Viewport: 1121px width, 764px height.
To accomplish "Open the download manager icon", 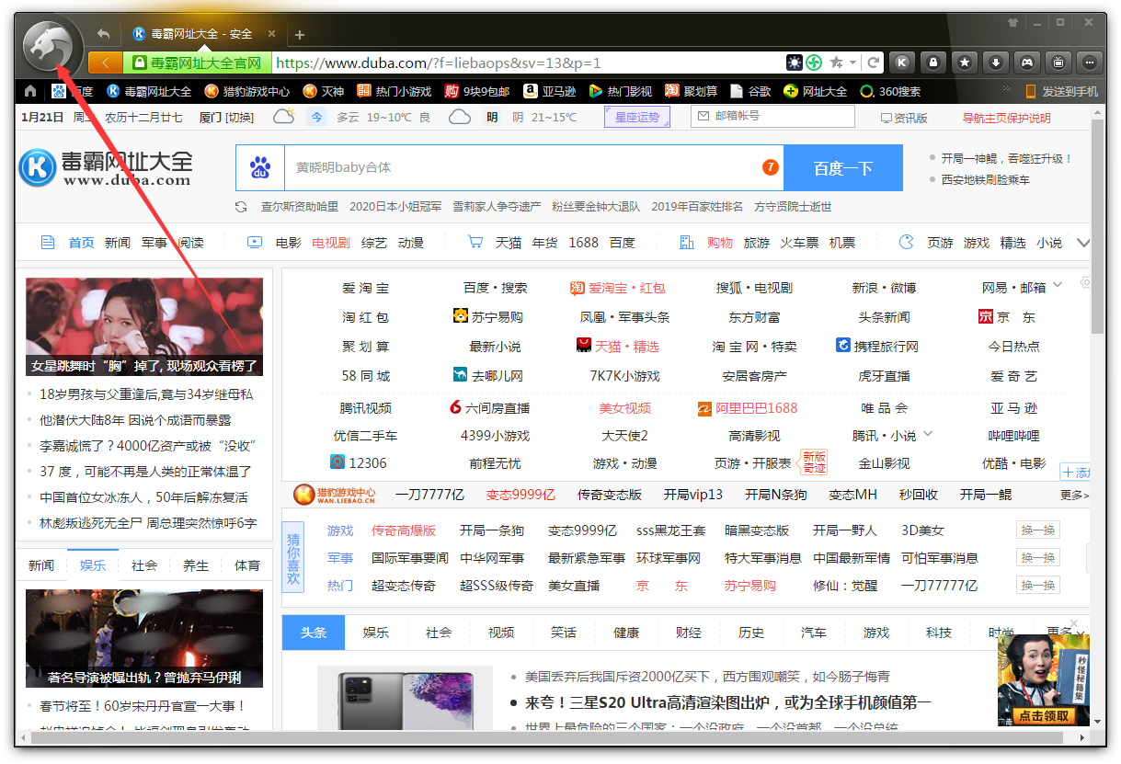I will [x=995, y=63].
